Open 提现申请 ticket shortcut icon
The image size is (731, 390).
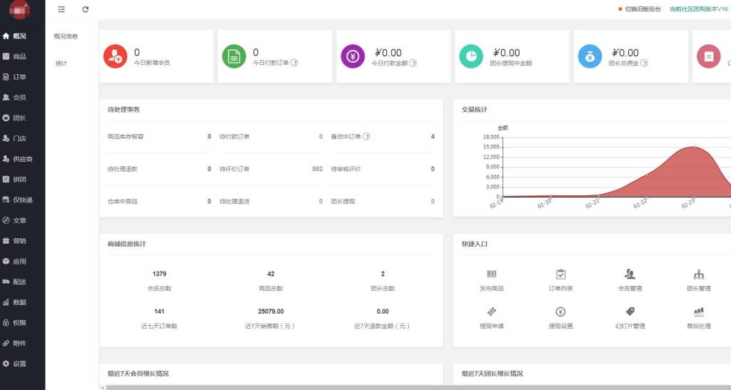492,312
